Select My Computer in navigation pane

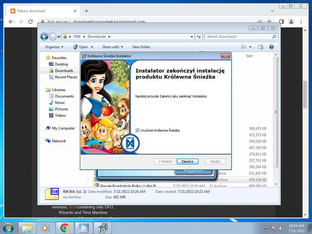tap(63, 128)
